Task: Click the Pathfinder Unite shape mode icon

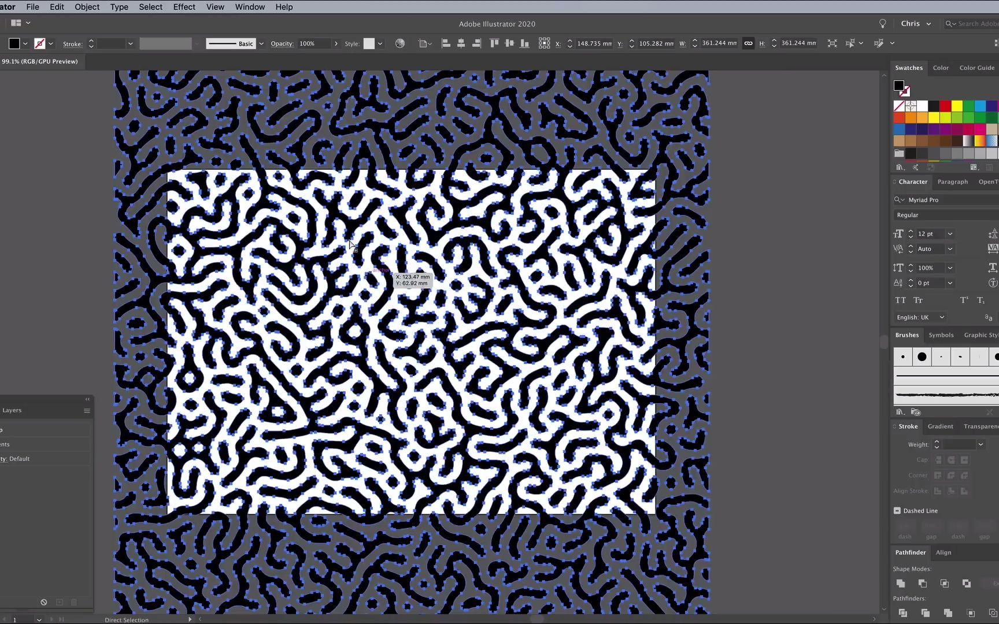Action: click(x=901, y=584)
